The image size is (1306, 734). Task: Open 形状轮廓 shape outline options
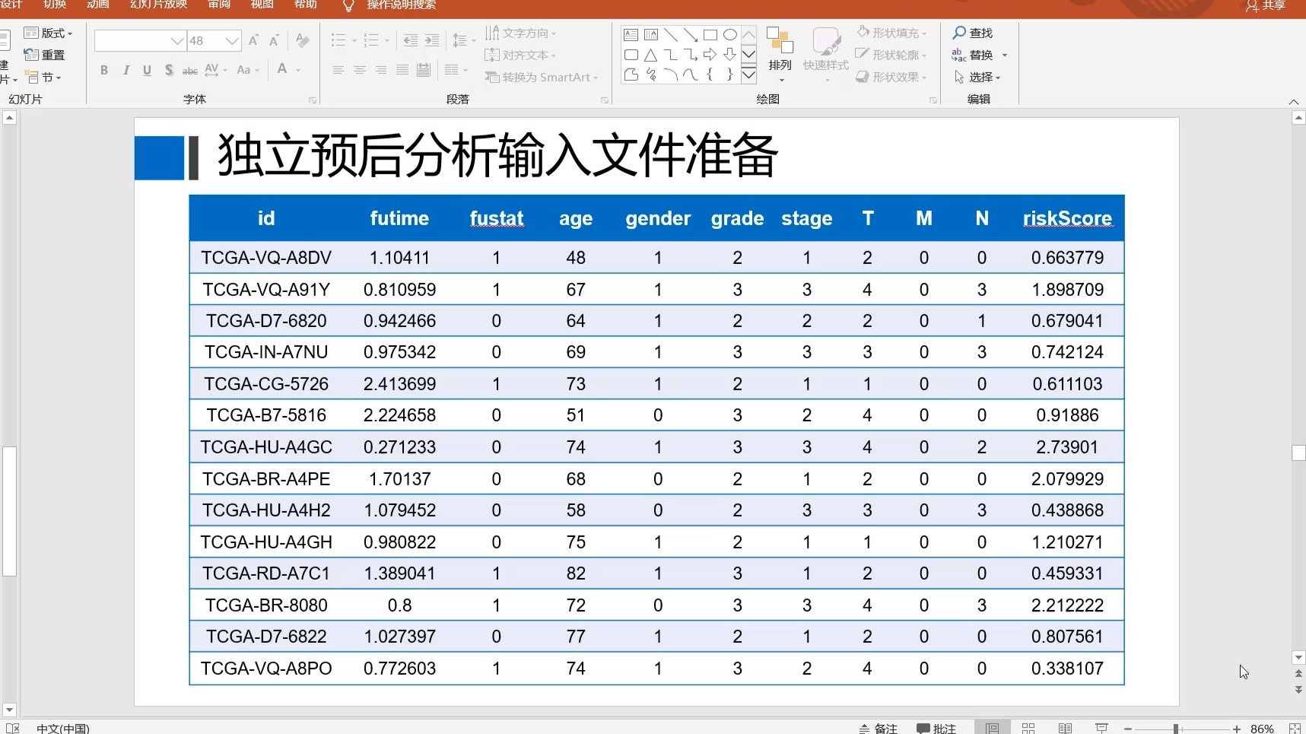891,55
